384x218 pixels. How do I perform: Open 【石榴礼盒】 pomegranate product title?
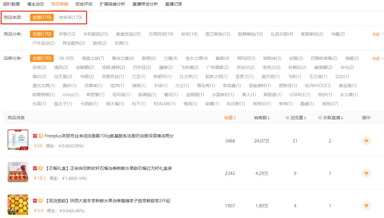[108, 168]
